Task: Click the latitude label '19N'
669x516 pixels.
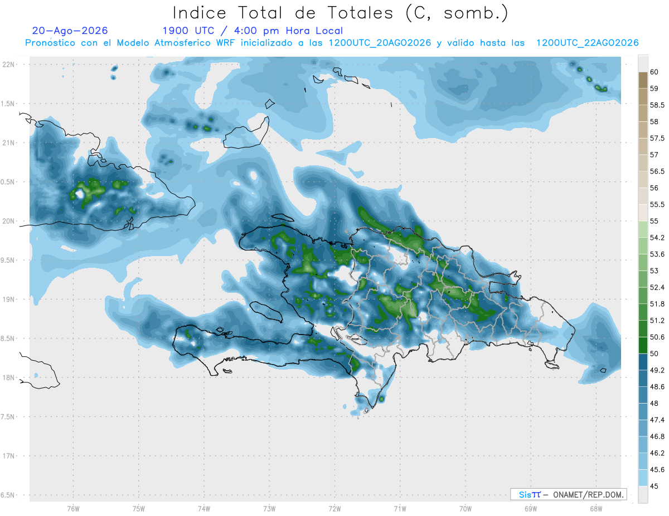Action: tap(8, 299)
